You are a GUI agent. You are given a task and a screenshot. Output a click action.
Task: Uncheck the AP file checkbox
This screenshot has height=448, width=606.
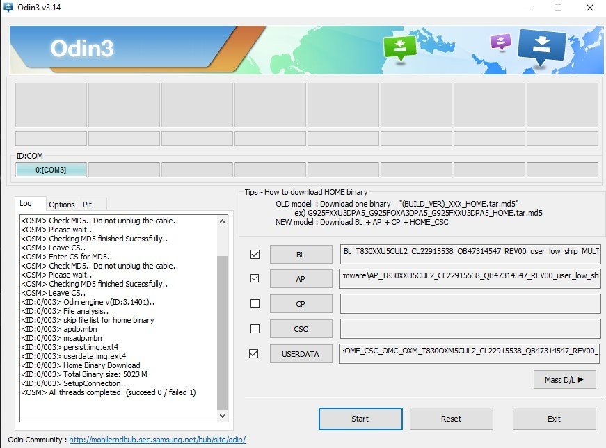click(255, 278)
